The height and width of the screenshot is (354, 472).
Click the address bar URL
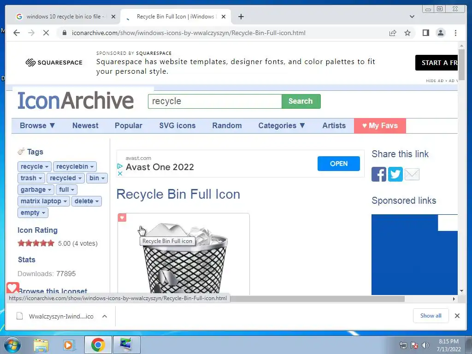pyautogui.click(x=189, y=33)
